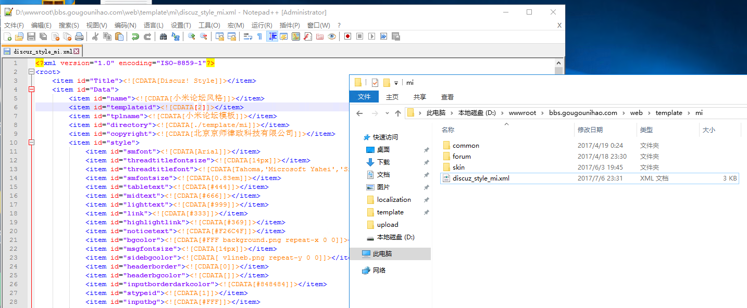Open Customize Quick Access Toolbar dropdown
Image resolution: width=747 pixels, height=308 pixels.
pyautogui.click(x=396, y=83)
